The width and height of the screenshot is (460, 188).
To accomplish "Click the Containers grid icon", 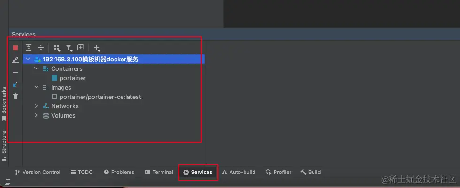I will [46, 69].
